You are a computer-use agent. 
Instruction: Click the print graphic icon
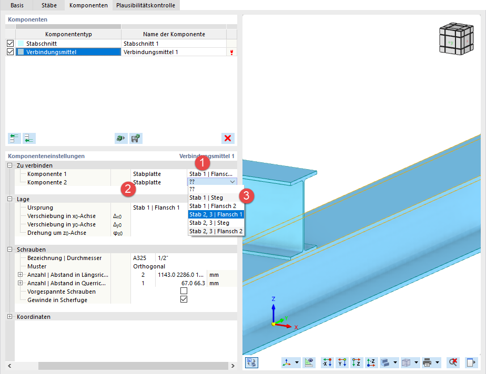(x=427, y=362)
